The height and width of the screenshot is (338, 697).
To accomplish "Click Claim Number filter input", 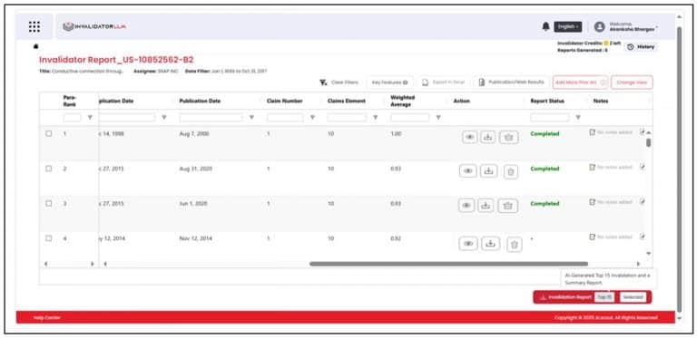I will tap(285, 118).
